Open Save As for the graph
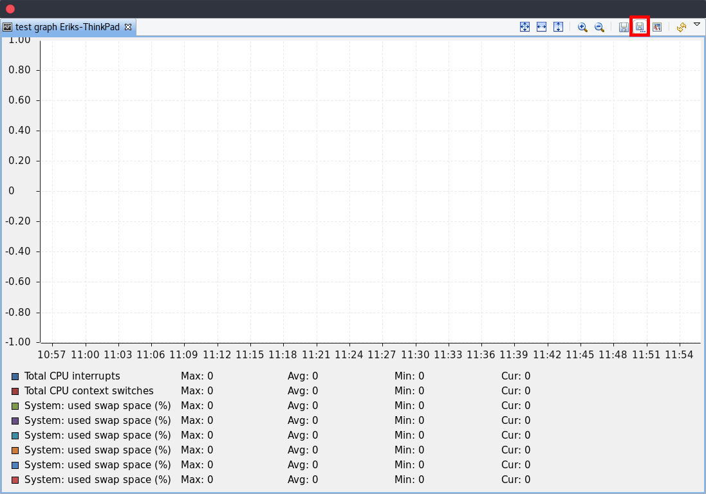This screenshot has height=494, width=706. pos(640,27)
